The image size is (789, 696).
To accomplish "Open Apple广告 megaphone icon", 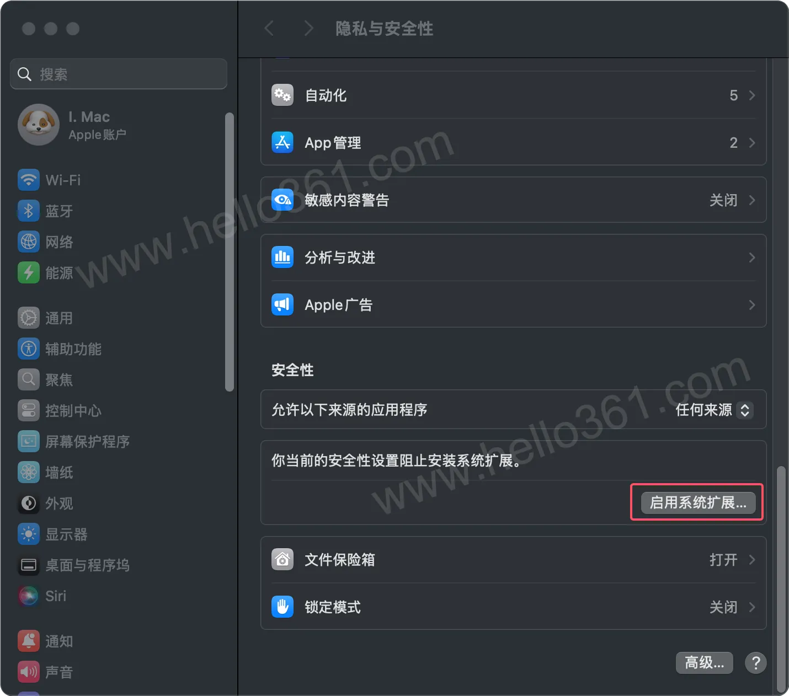I will point(282,305).
